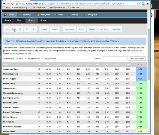
Task: Show Allowed stats
Action: point(55,29)
